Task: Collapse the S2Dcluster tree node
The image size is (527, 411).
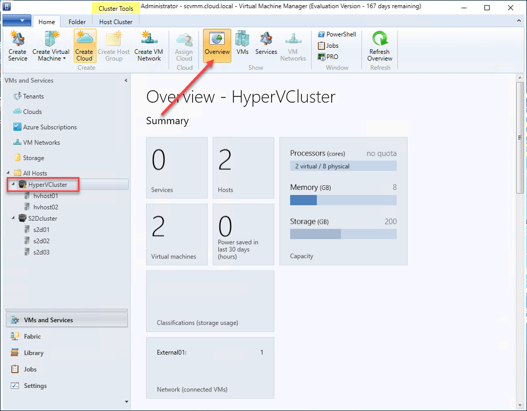Action: [13, 218]
